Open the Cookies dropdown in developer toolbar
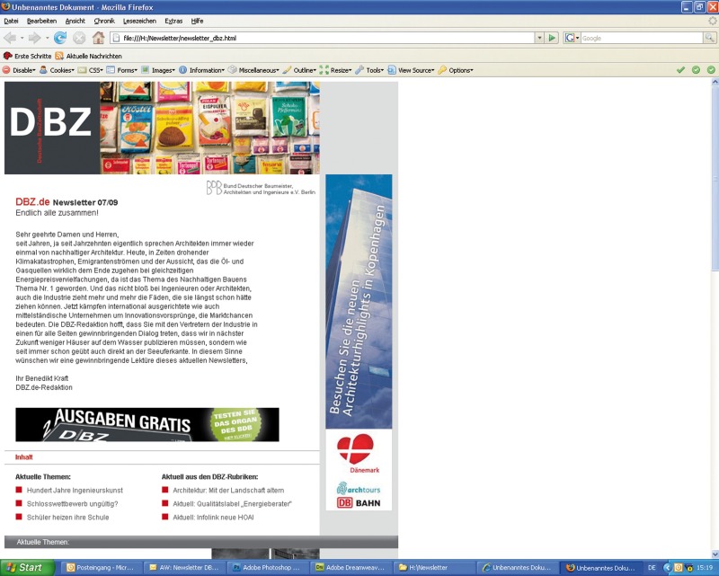 point(57,70)
